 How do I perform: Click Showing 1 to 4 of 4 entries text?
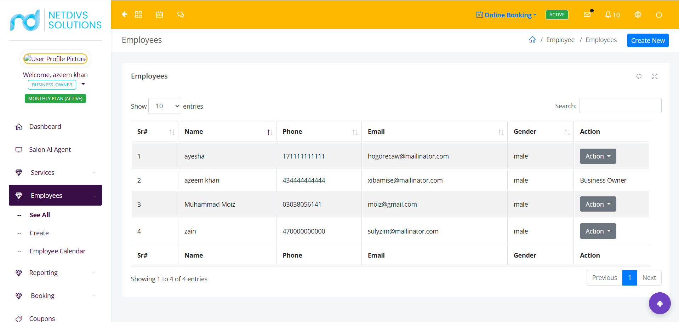pos(169,279)
